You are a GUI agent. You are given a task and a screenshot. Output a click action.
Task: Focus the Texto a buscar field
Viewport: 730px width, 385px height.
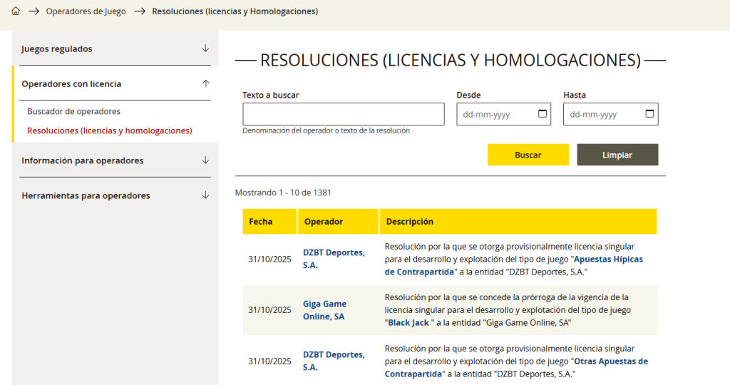click(x=343, y=114)
